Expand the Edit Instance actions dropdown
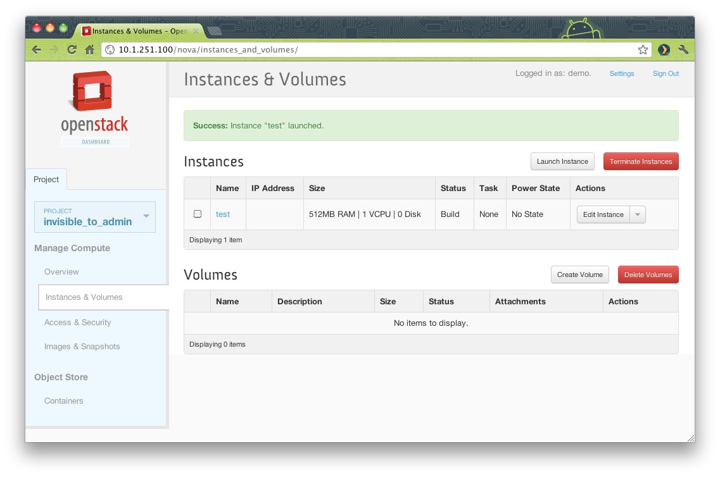Image resolution: width=720 pixels, height=477 pixels. click(638, 214)
